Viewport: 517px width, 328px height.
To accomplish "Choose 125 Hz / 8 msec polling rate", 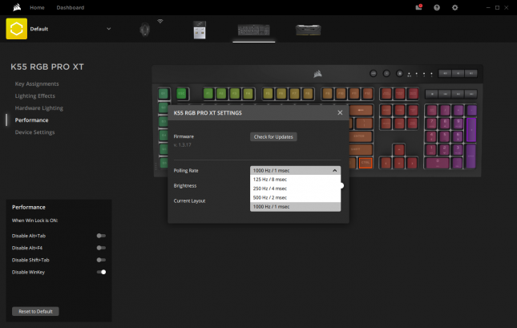I will [295, 180].
